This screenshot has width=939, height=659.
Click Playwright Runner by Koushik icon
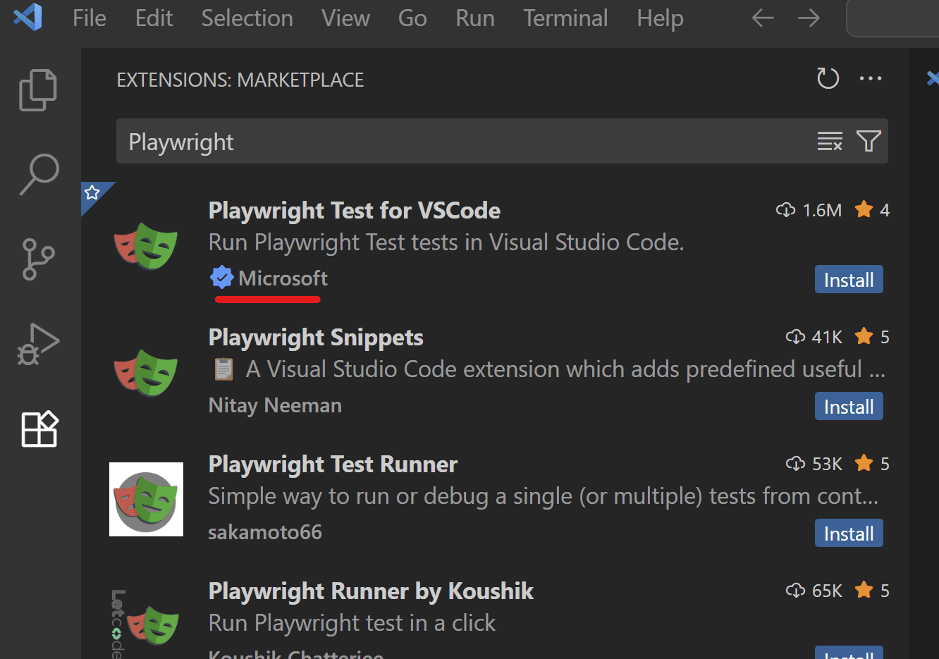(146, 624)
